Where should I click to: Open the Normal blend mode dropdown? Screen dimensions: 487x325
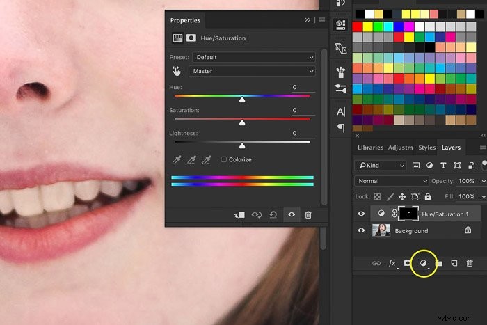point(391,181)
